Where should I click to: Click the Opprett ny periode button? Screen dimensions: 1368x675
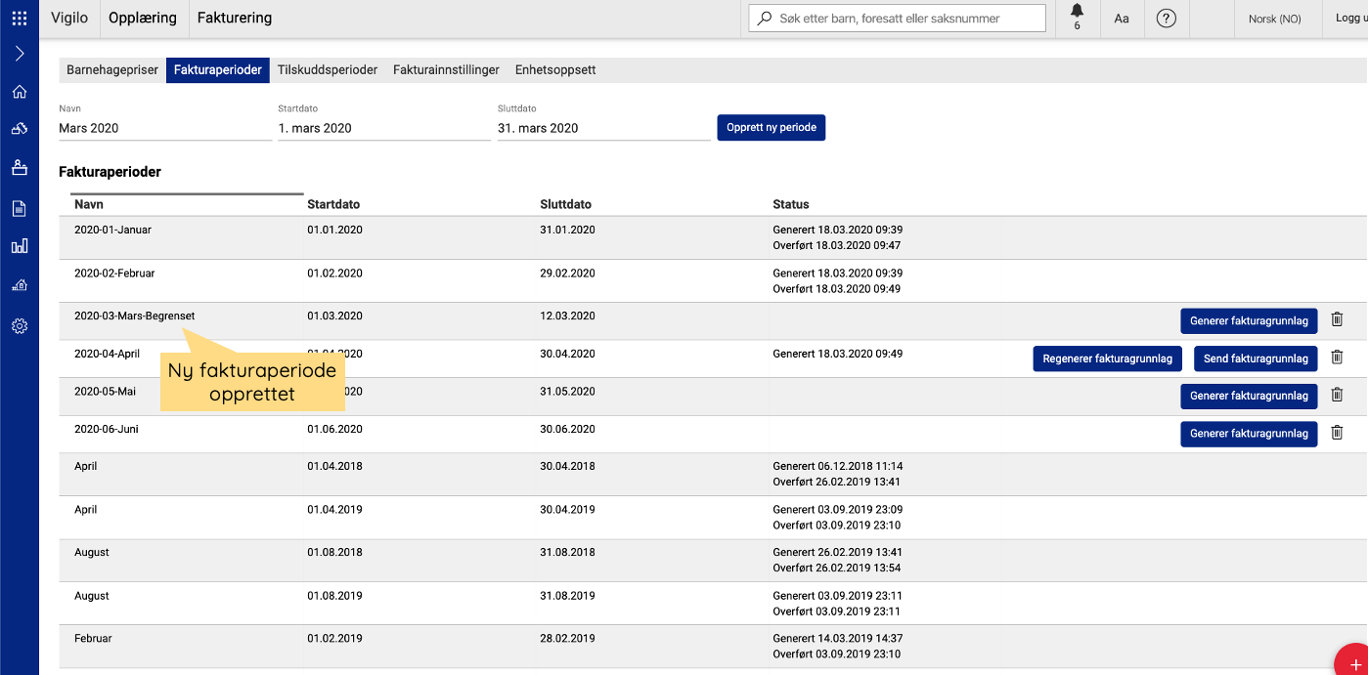click(771, 128)
